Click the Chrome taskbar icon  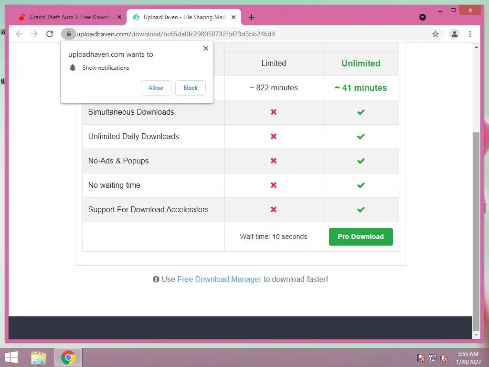click(68, 357)
